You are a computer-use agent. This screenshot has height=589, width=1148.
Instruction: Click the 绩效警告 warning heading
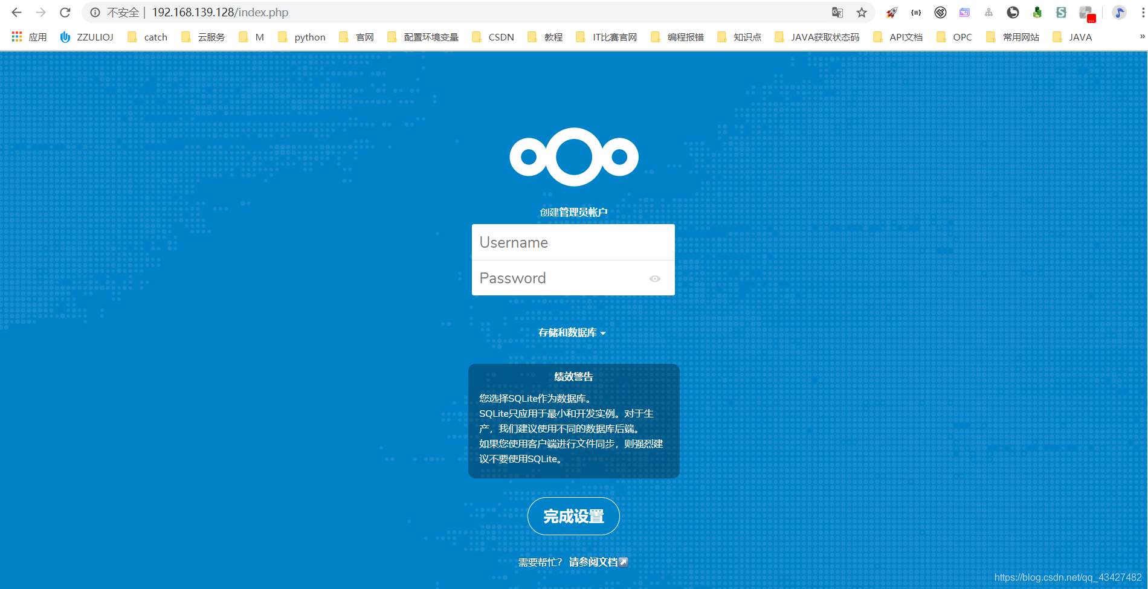coord(573,377)
